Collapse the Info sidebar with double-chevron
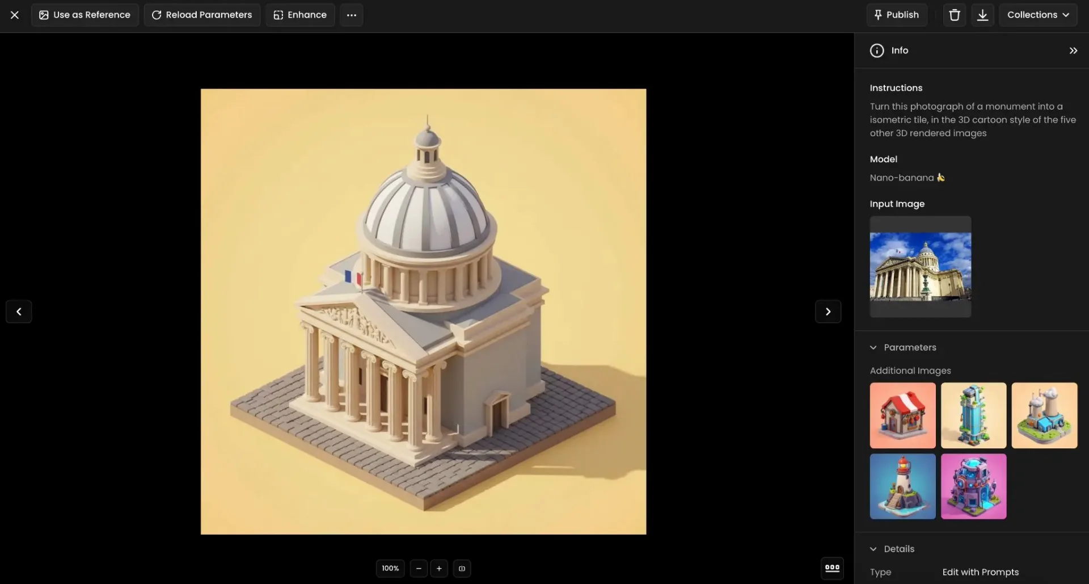The height and width of the screenshot is (584, 1089). coord(1073,51)
